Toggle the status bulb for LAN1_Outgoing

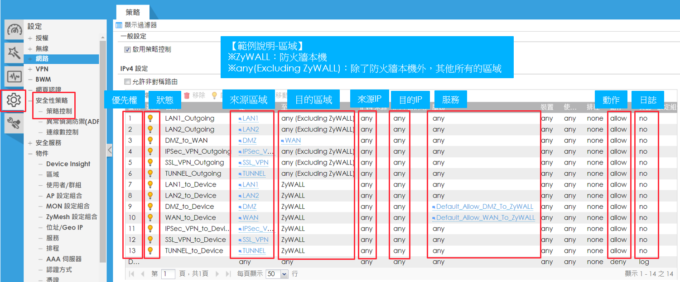(x=150, y=118)
